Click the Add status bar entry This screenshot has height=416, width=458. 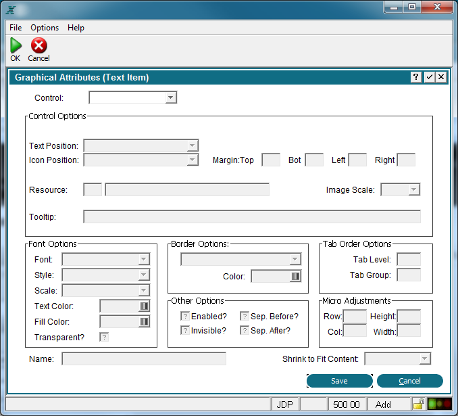click(388, 405)
